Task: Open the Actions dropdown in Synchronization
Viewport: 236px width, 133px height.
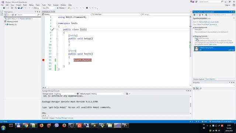Action: click(213, 25)
